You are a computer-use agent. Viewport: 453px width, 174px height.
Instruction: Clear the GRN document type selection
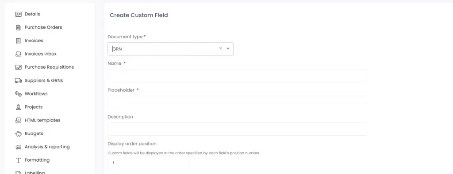[x=220, y=48]
